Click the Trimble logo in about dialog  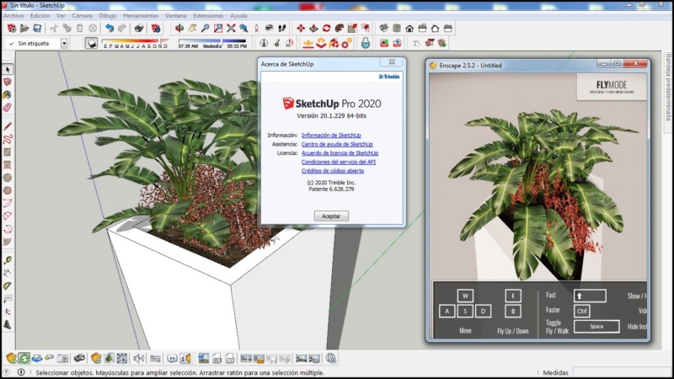[x=389, y=77]
